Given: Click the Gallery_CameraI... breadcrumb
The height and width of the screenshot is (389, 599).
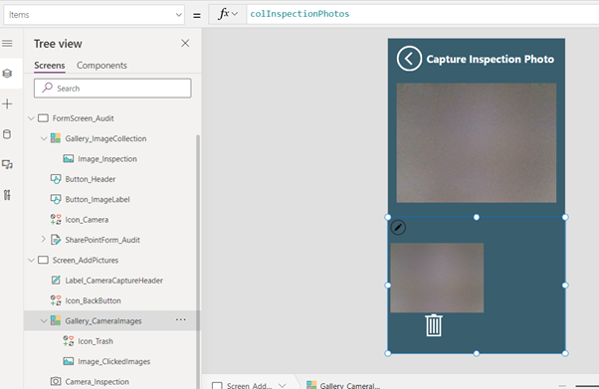Looking at the screenshot, I should [x=350, y=385].
